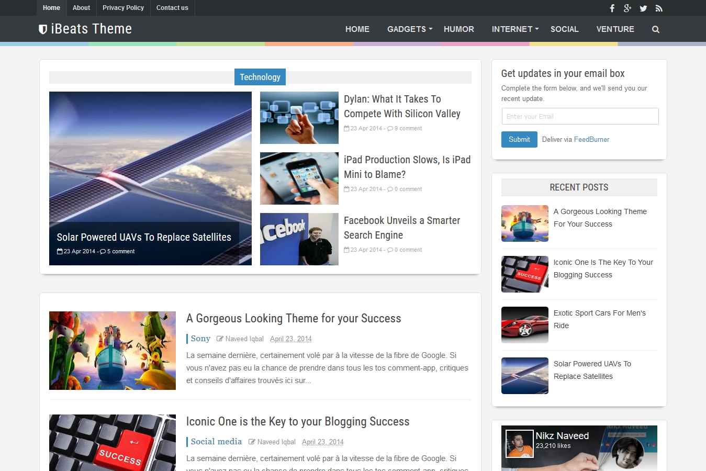This screenshot has height=471, width=706.
Task: Click the Nikz Naveed profile picture
Action: 520,444
